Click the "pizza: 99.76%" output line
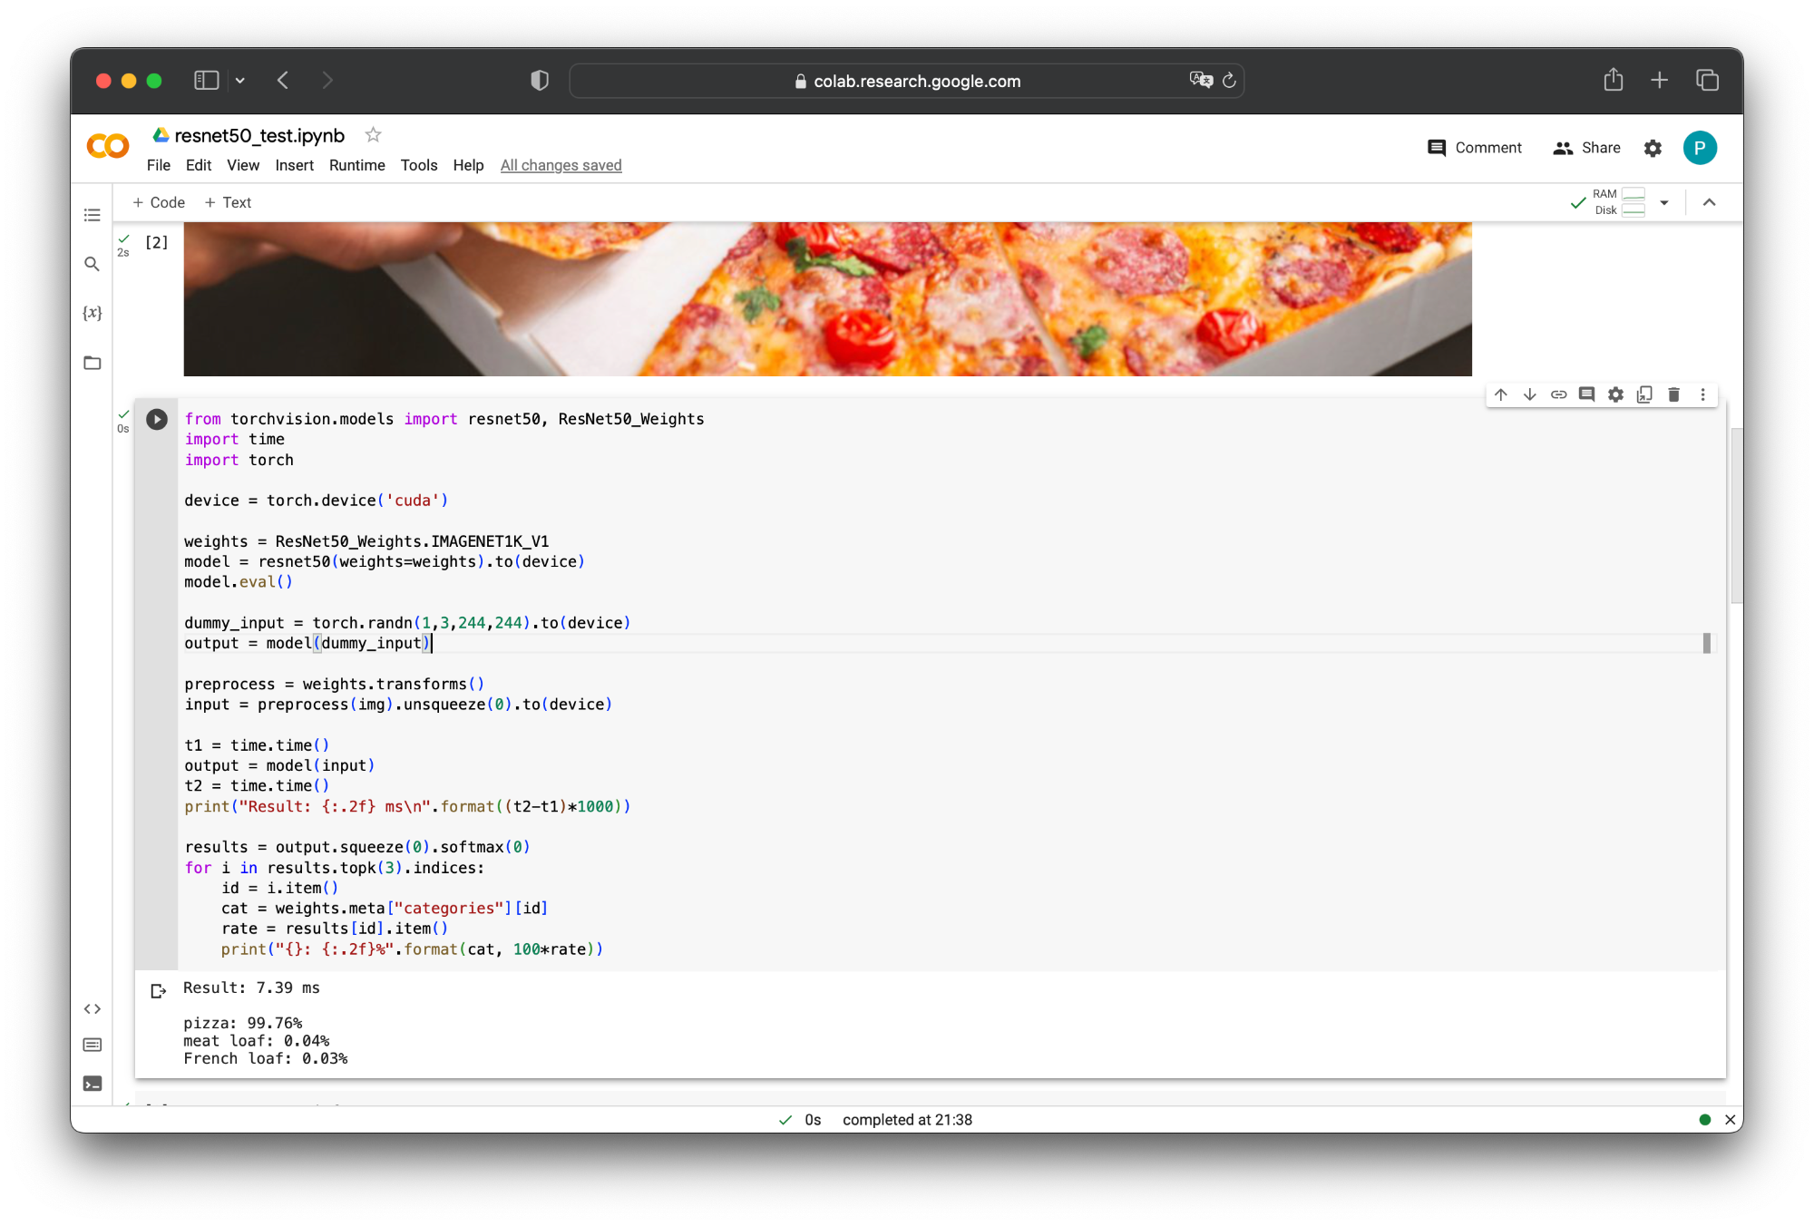The height and width of the screenshot is (1226, 1814). click(243, 1023)
